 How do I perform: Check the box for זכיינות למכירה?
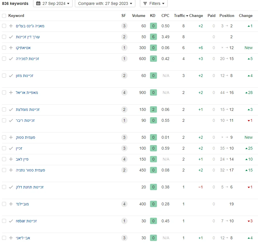tap(4, 59)
